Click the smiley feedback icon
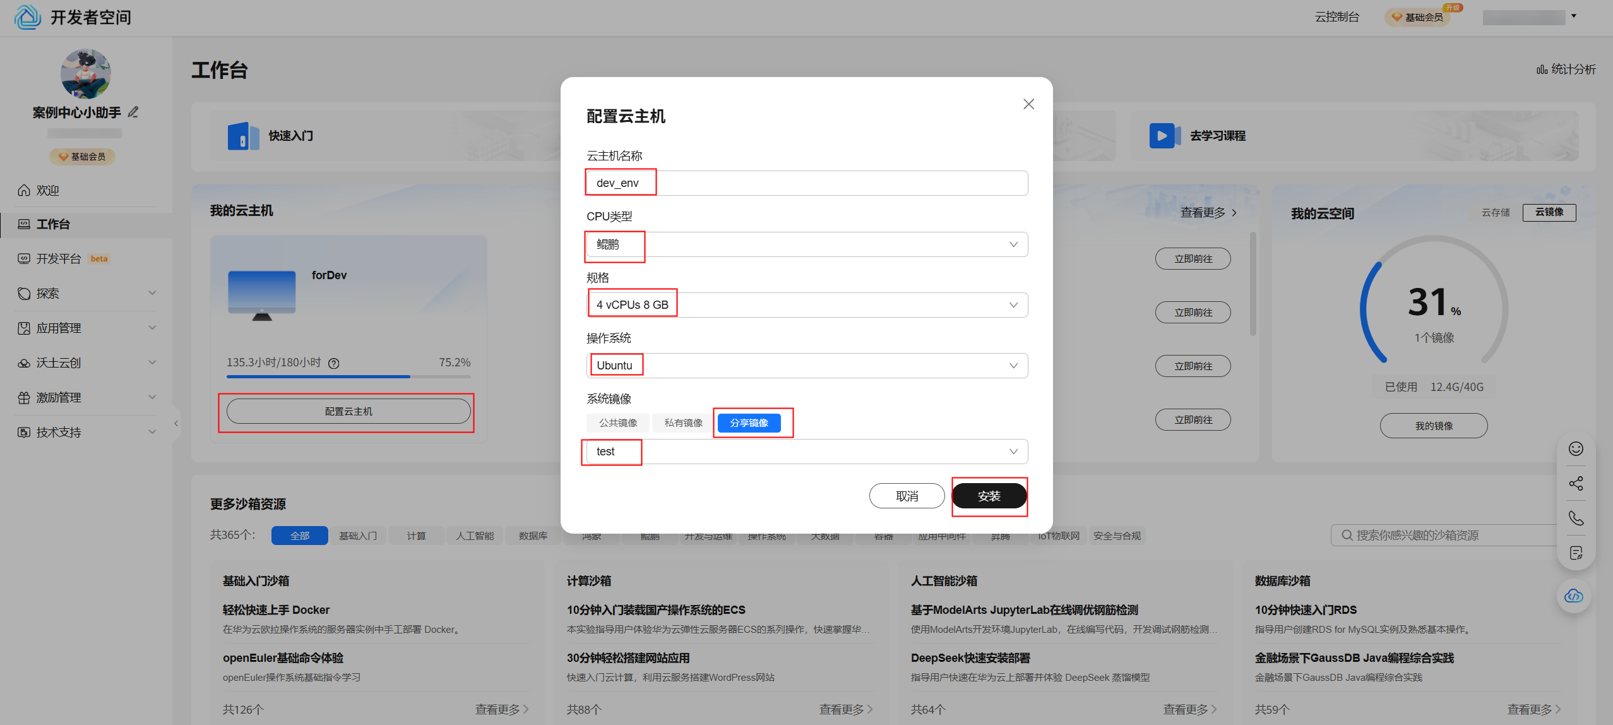 (1576, 448)
